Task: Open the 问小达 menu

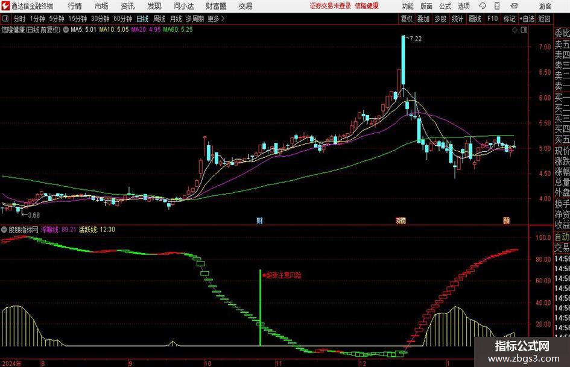Action: pos(183,6)
